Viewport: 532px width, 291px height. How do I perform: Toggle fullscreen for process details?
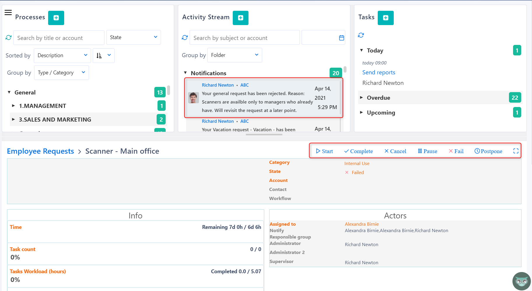pyautogui.click(x=516, y=151)
